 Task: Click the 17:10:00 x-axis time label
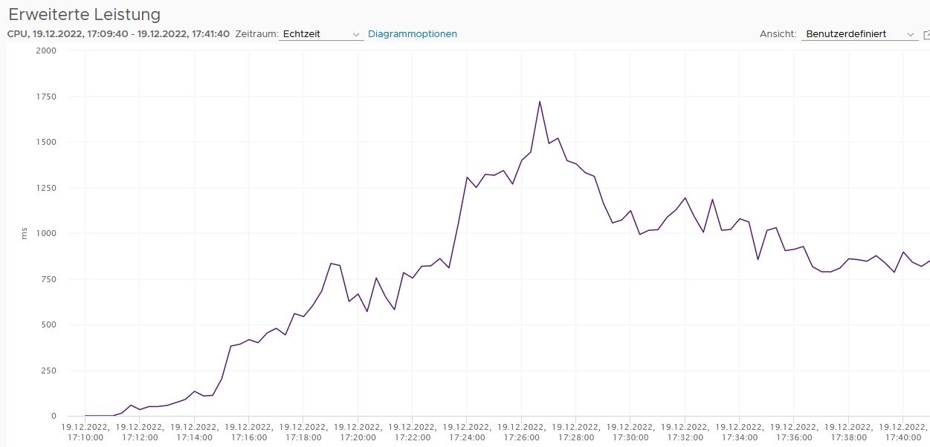[85, 433]
